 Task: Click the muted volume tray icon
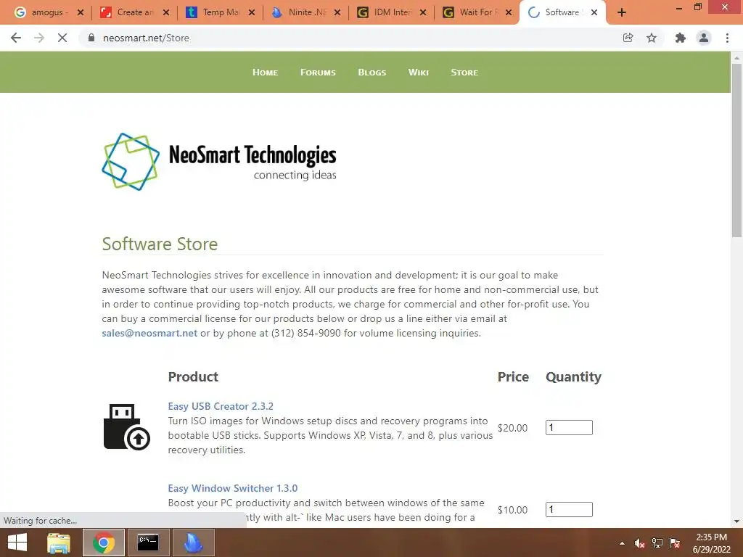click(640, 543)
